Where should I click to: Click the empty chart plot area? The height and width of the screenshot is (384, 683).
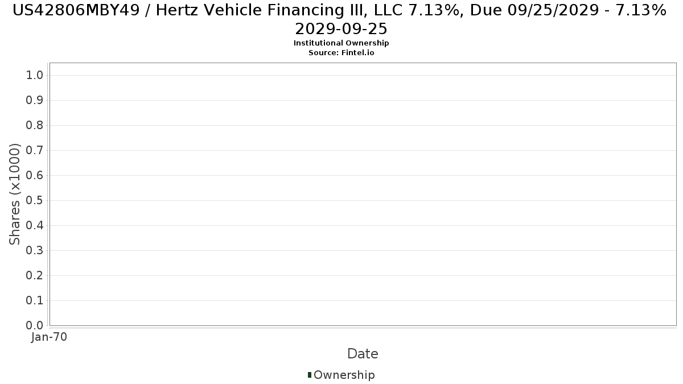click(x=363, y=194)
